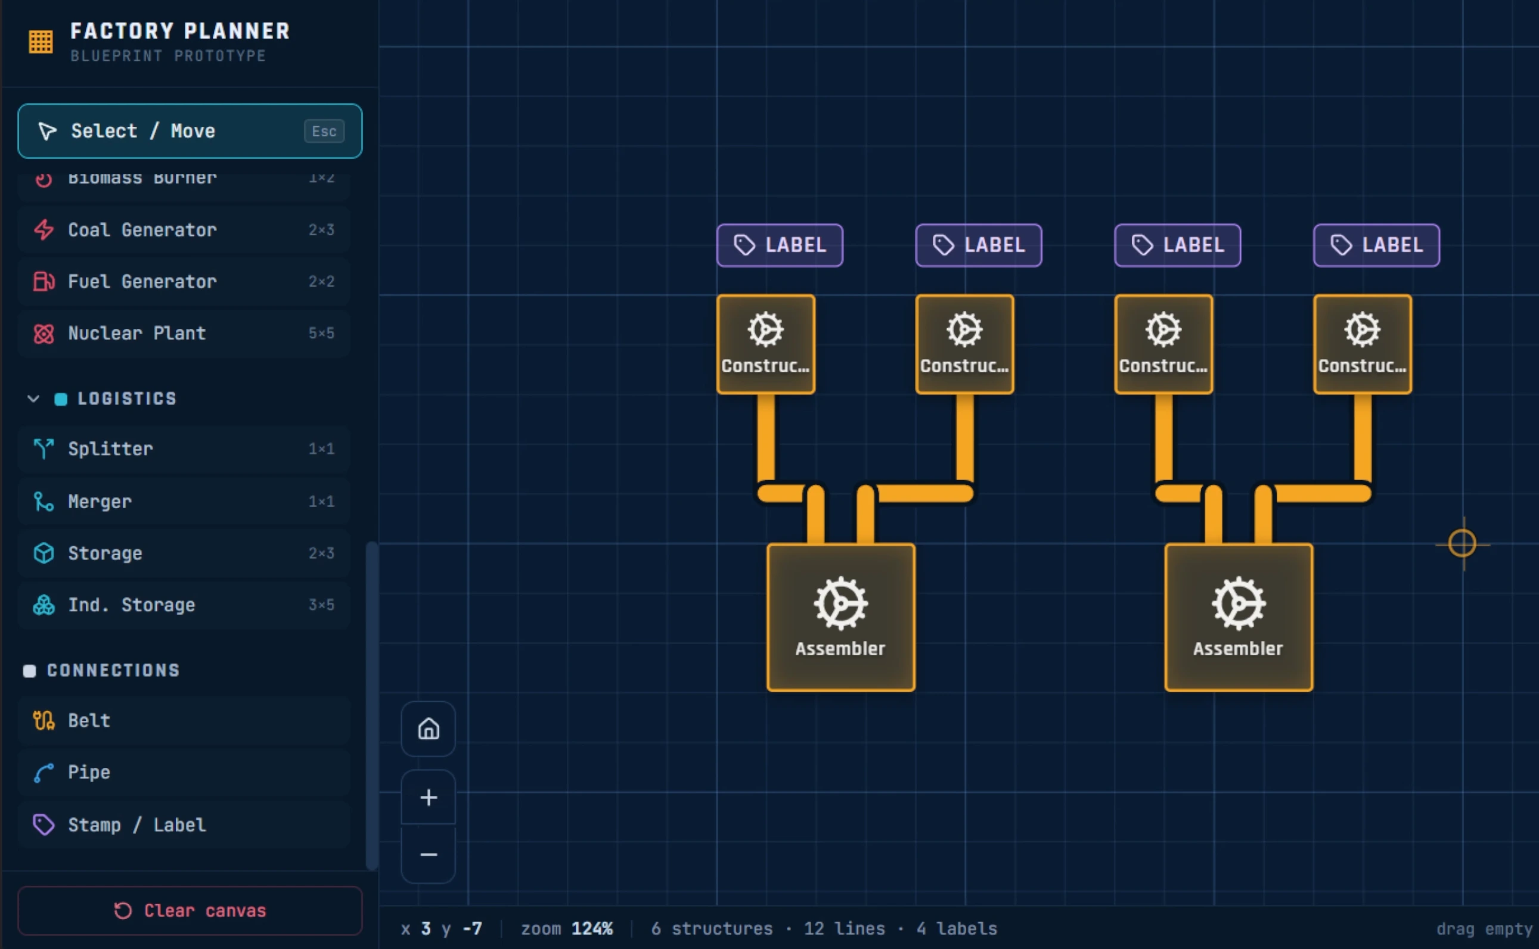Screen dimensions: 1539x949
Task: Choose the Ind. Storage structure
Action: [184, 605]
